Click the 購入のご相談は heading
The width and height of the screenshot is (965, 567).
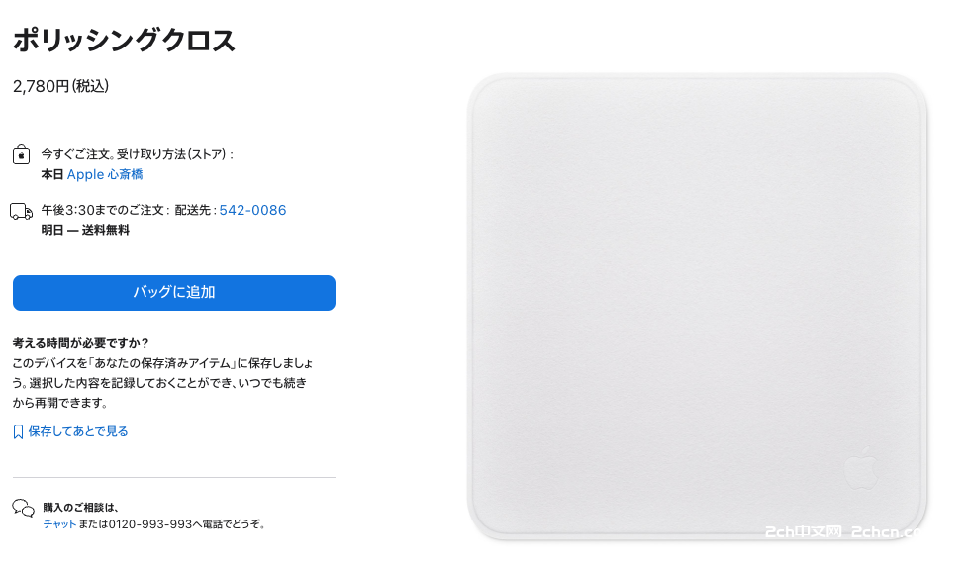(x=80, y=508)
